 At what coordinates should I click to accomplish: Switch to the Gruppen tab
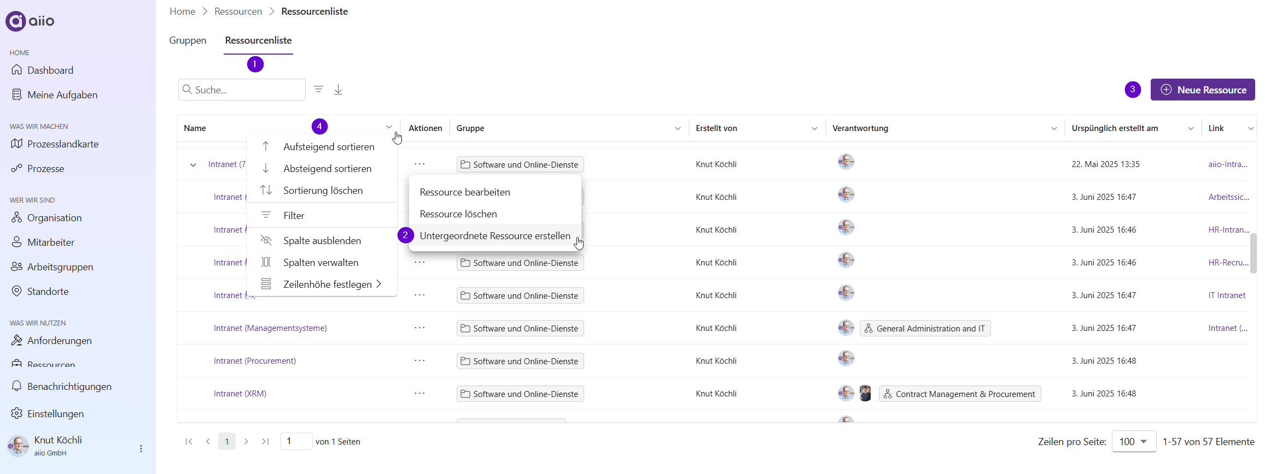(x=188, y=40)
